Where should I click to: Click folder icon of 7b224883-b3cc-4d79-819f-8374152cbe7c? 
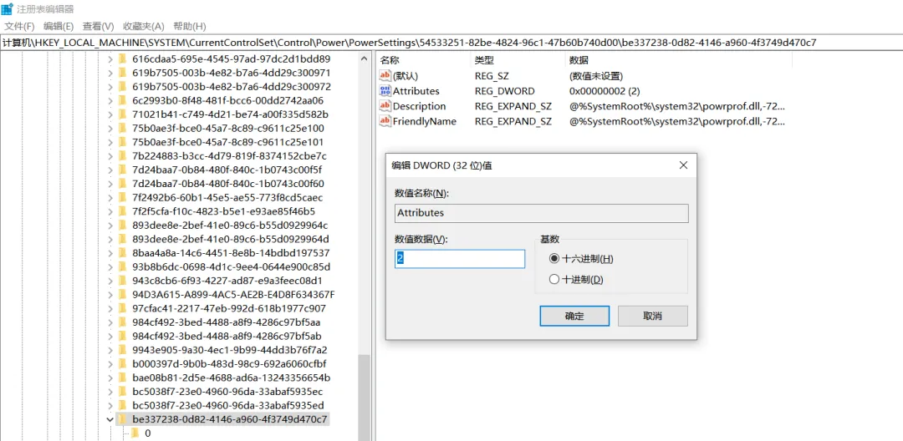[x=122, y=156]
